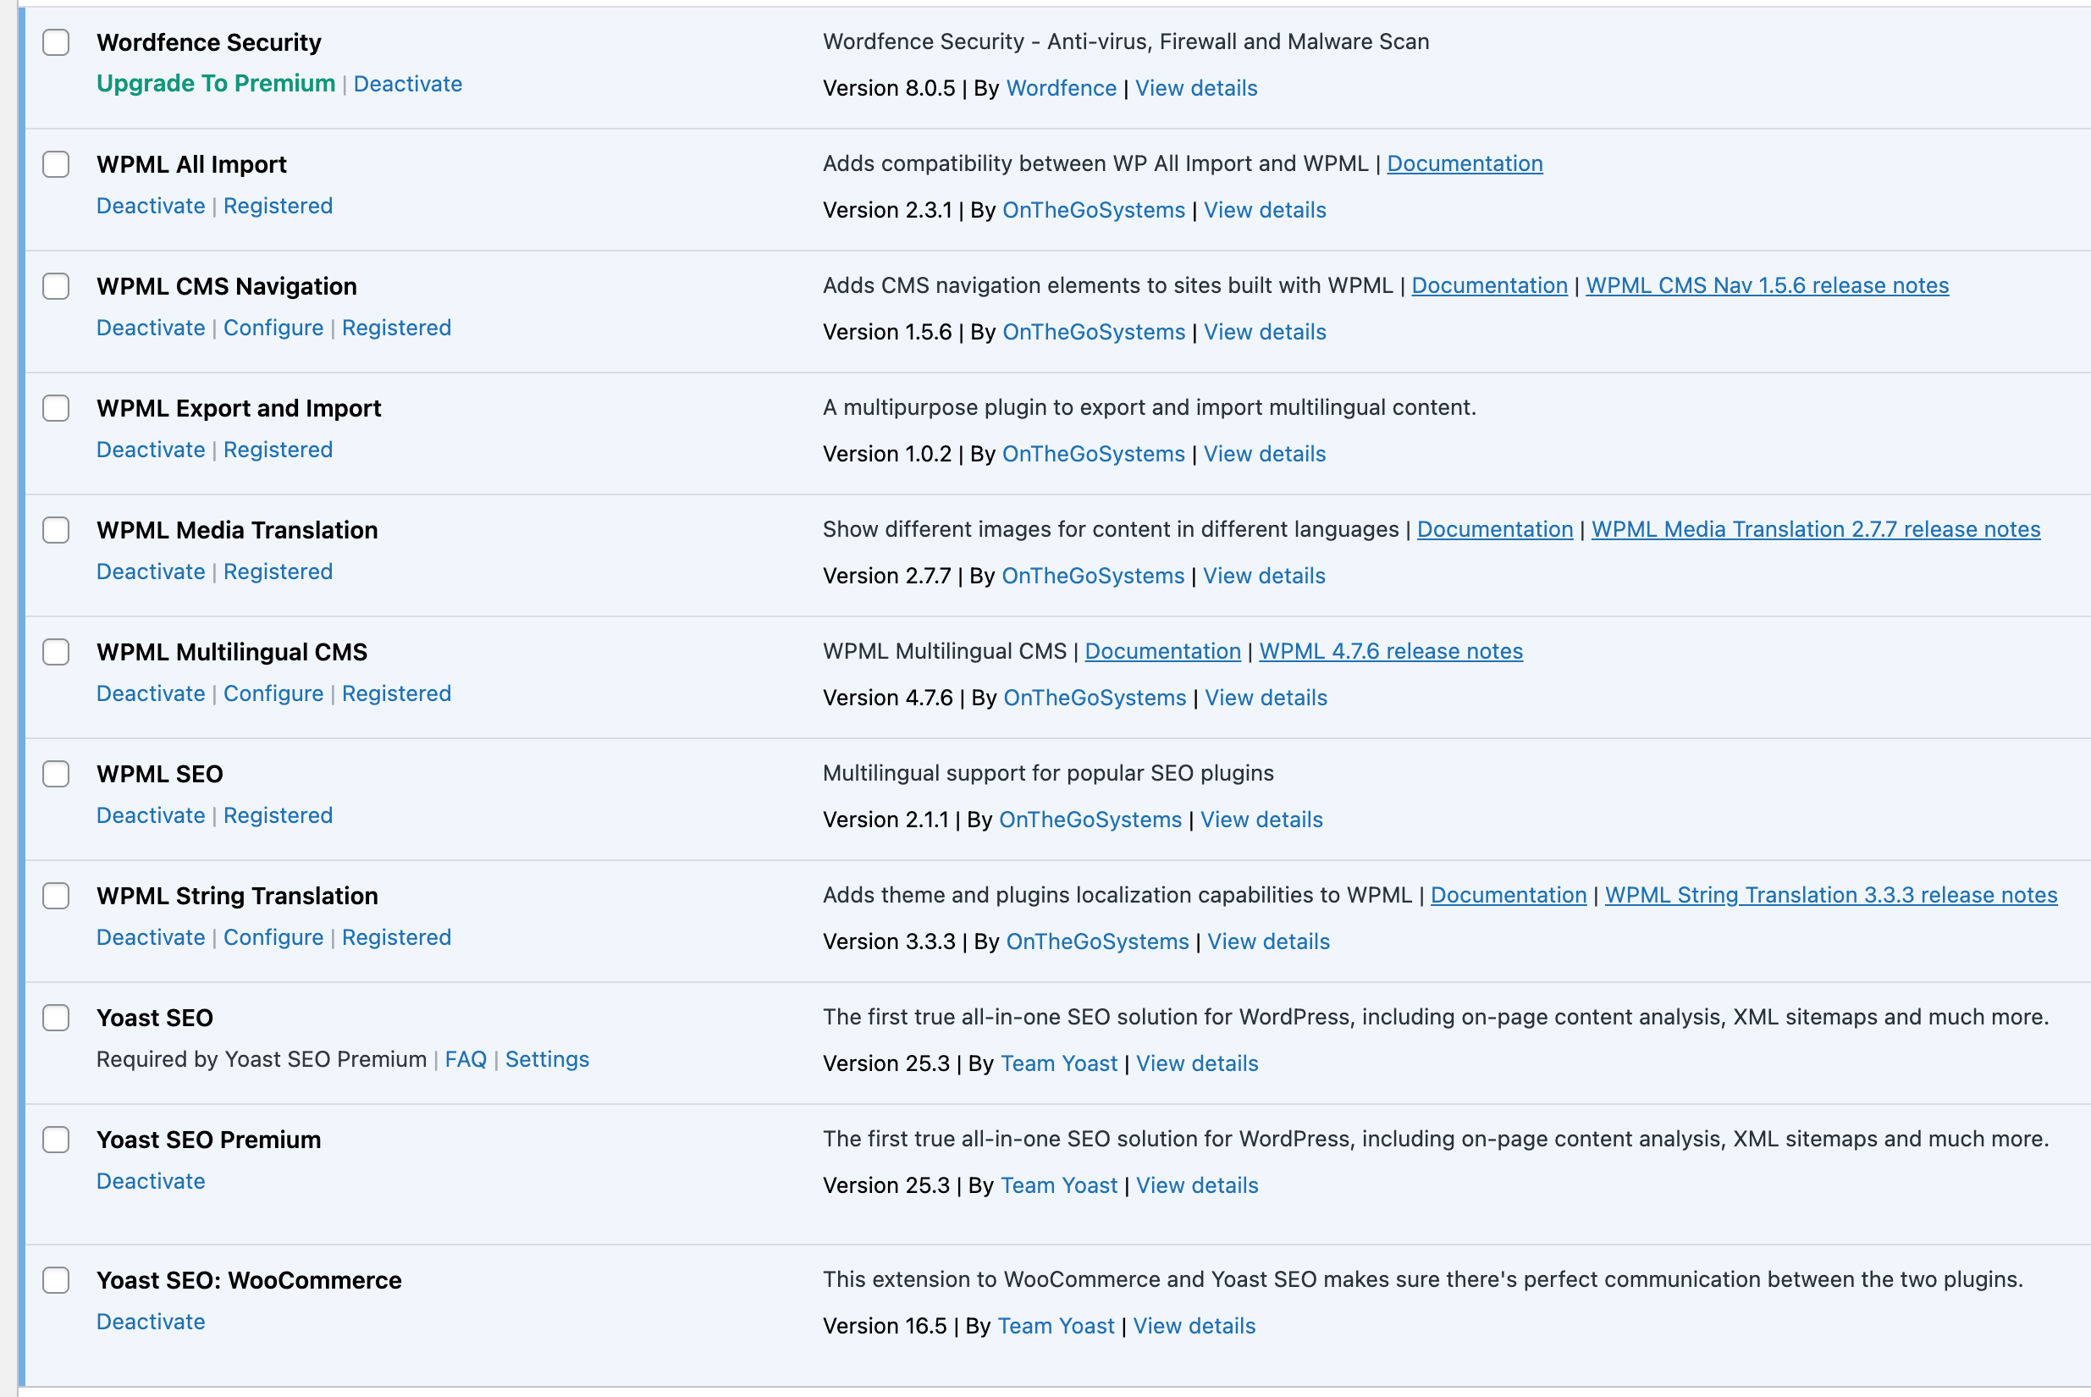Image resolution: width=2091 pixels, height=1397 pixels.
Task: Tick the Wordfence Security checkbox
Action: pos(56,41)
